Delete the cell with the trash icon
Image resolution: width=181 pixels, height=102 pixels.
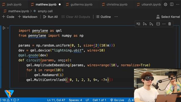(170, 24)
